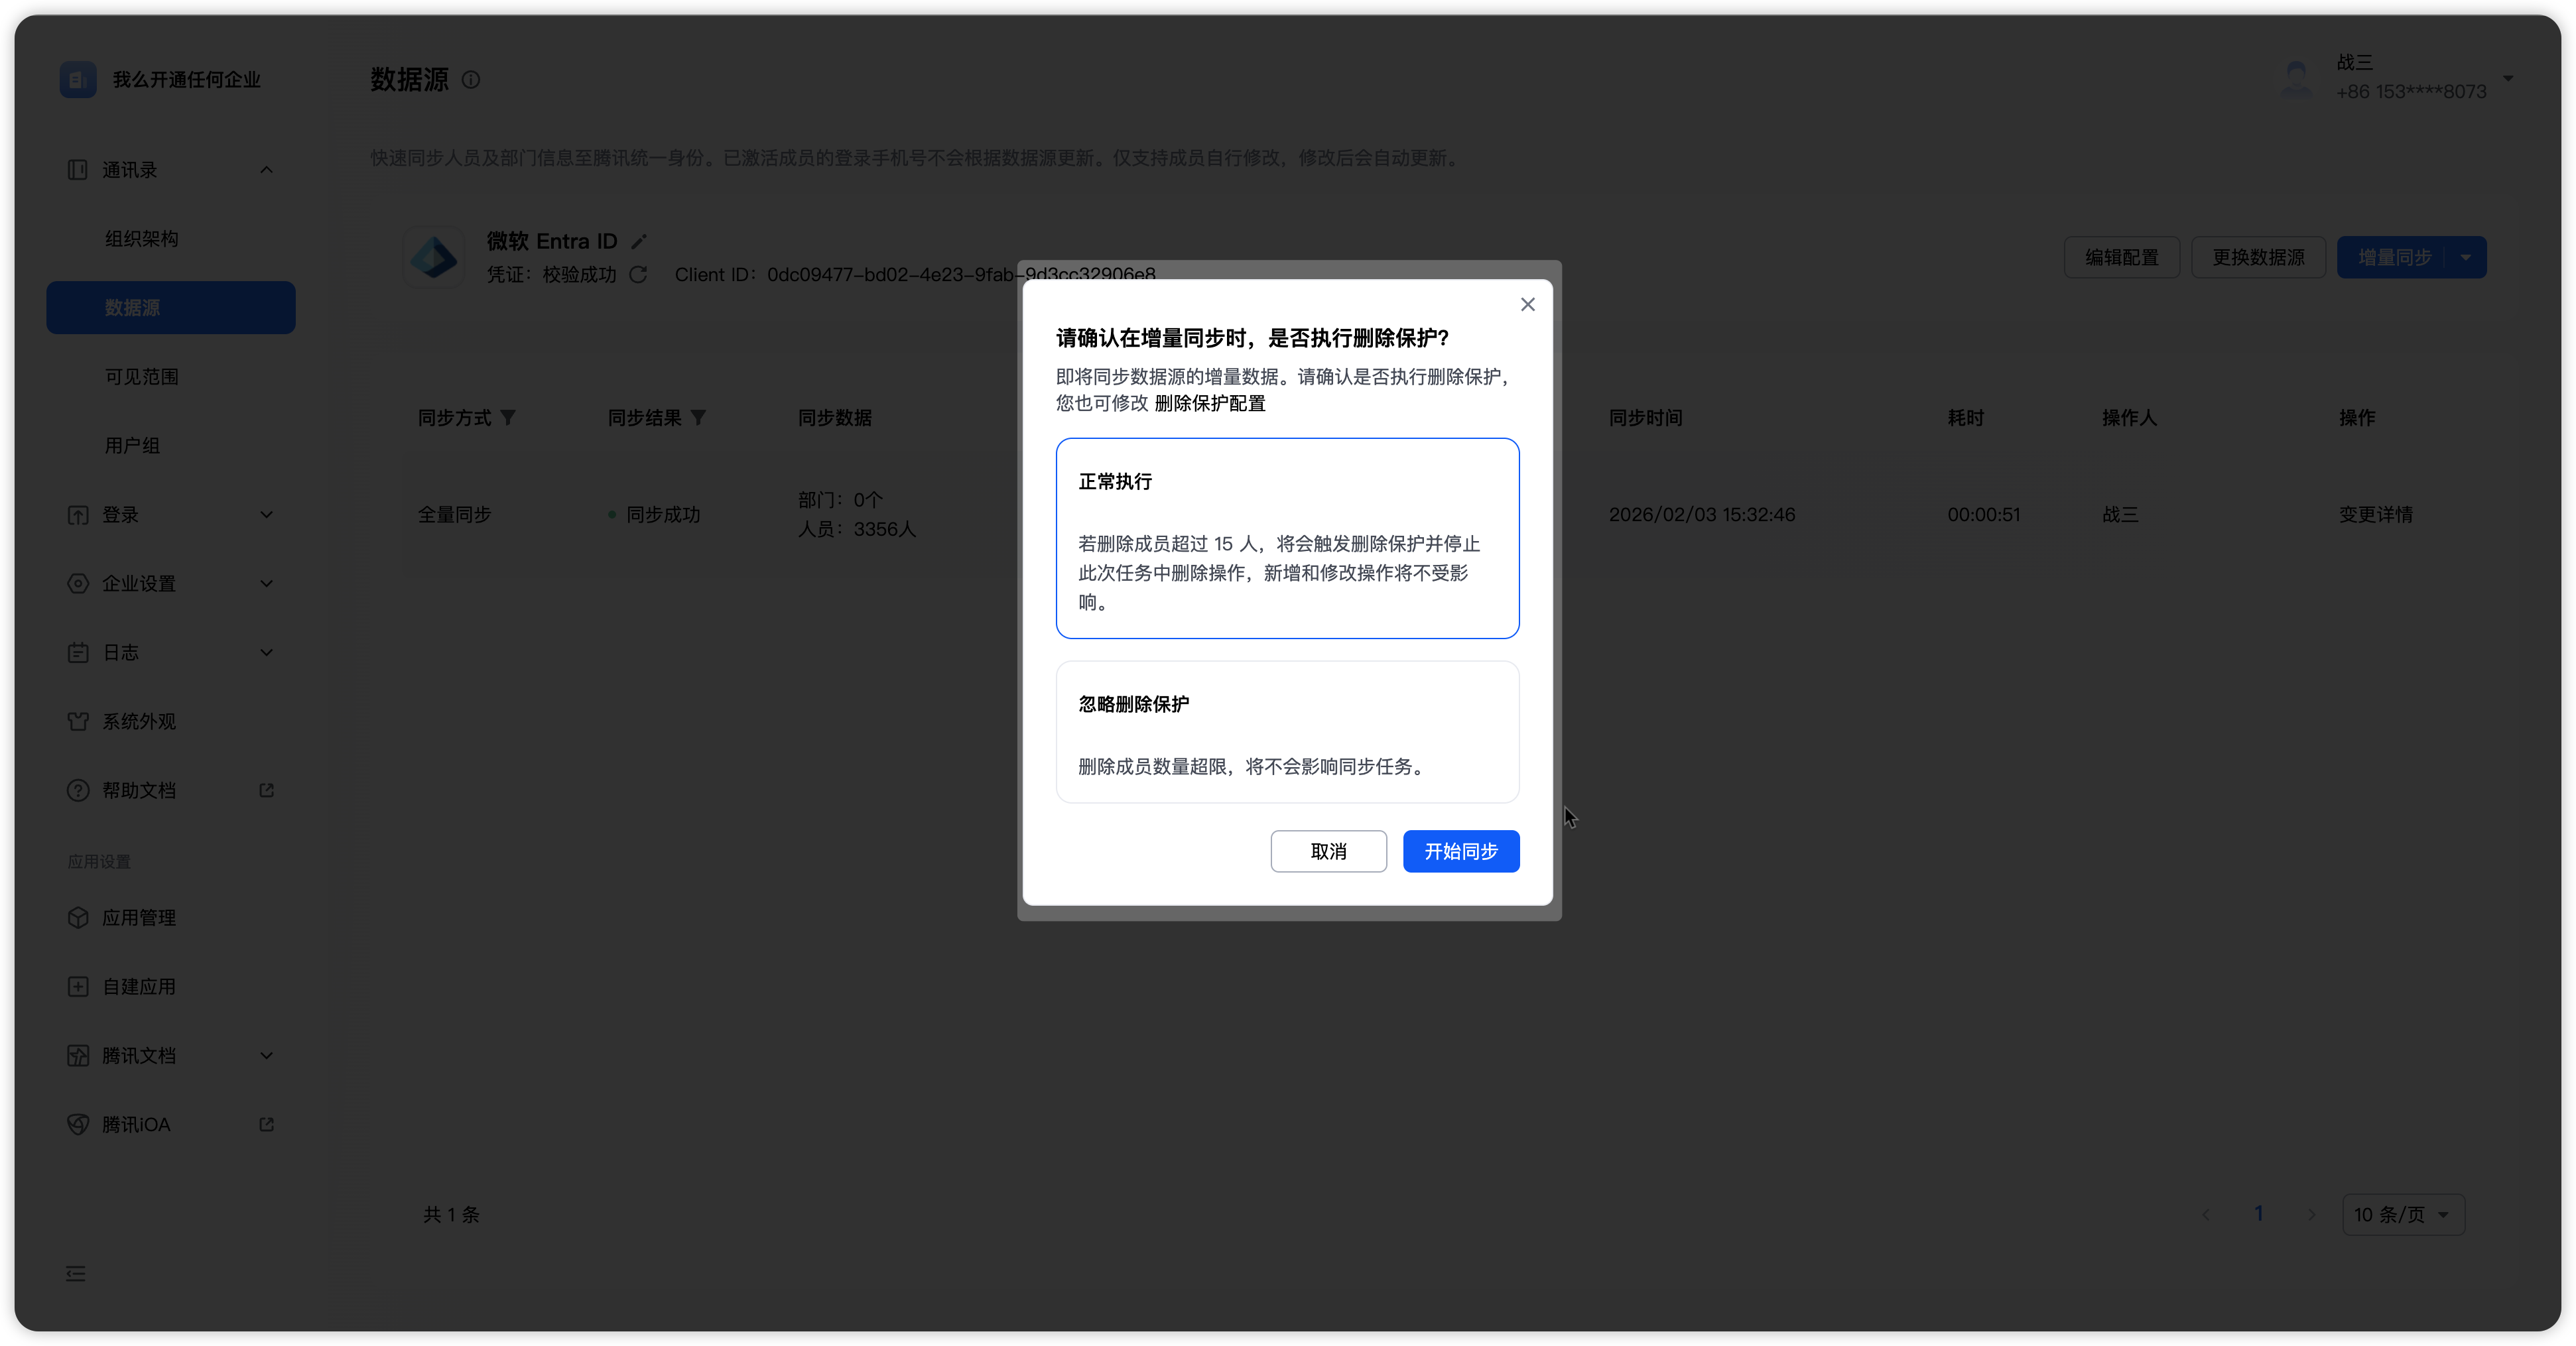Image resolution: width=2576 pixels, height=1346 pixels.
Task: Go to 组织架构 in sidebar
Action: (x=142, y=239)
